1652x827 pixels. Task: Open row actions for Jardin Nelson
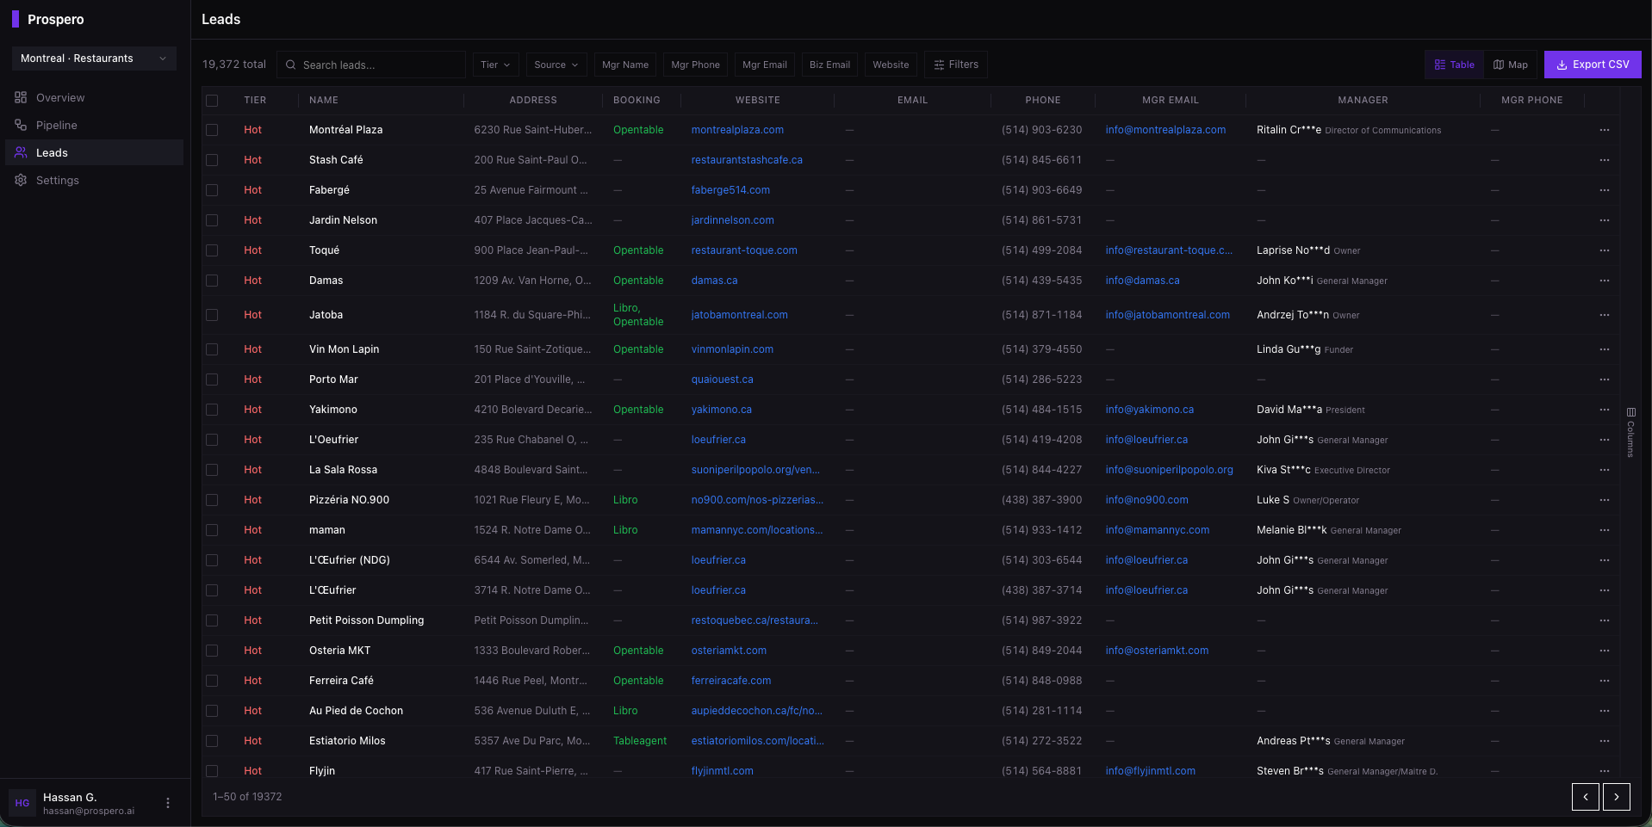tap(1605, 220)
